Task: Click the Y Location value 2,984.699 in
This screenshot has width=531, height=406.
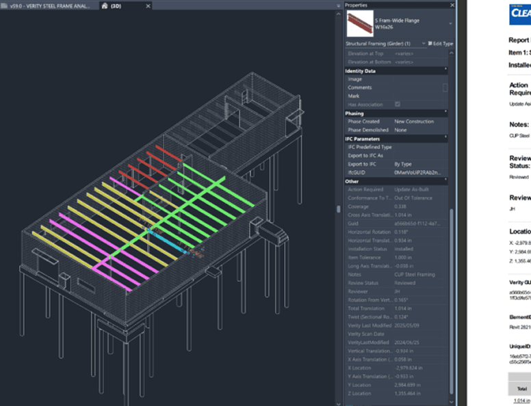Action: pos(407,385)
